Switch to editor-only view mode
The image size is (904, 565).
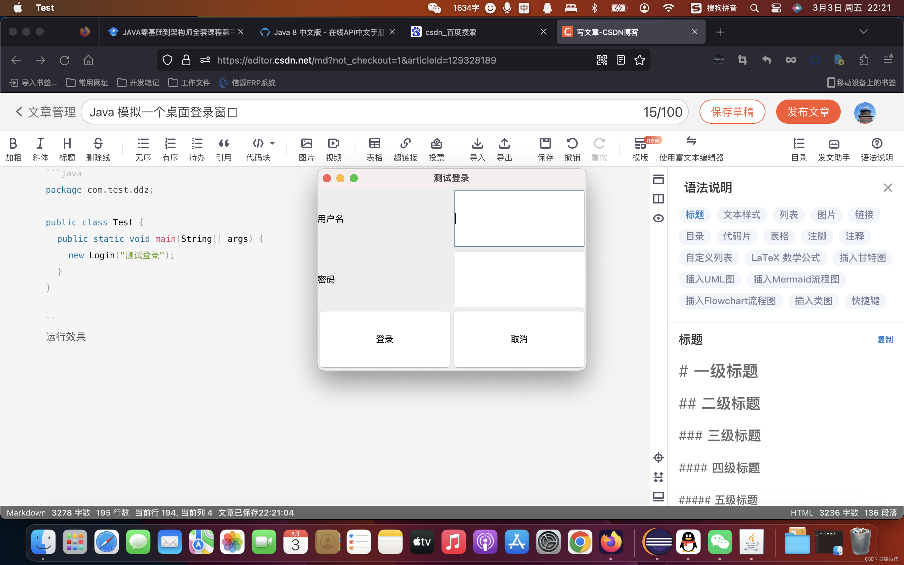point(658,179)
